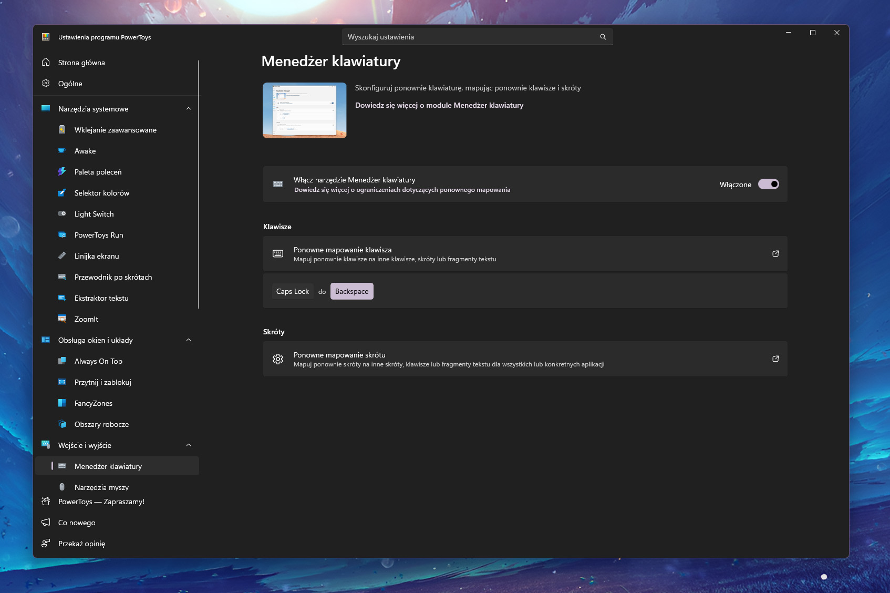This screenshot has height=593, width=890.
Task: Go to Strona główna
Action: [x=81, y=63]
